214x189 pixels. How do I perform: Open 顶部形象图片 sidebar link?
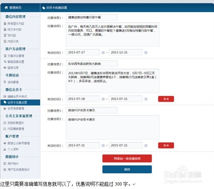tap(16, 123)
